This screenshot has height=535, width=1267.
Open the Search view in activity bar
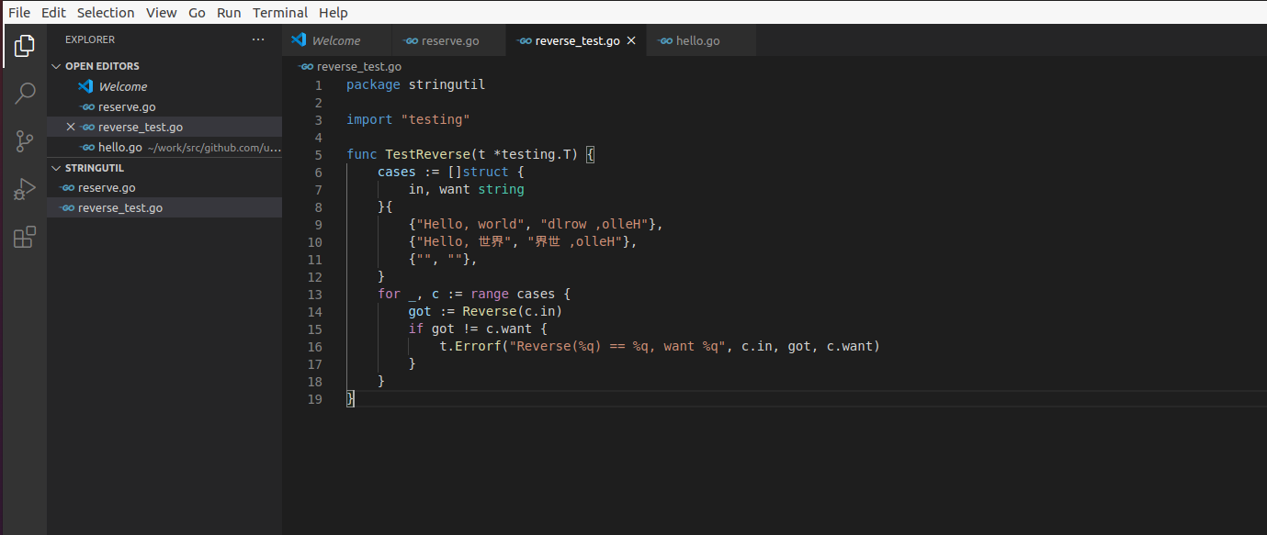pos(25,93)
